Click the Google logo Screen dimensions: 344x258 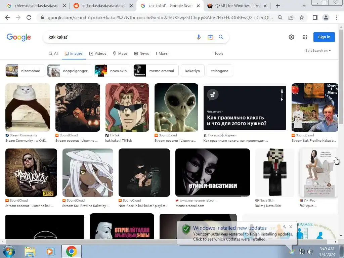click(x=19, y=37)
